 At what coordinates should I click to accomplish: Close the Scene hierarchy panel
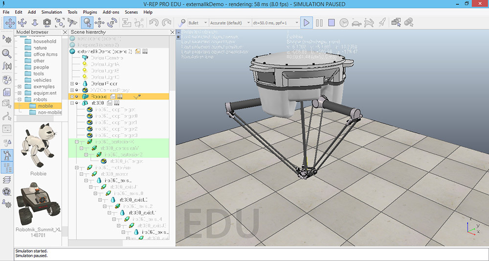pyautogui.click(x=172, y=32)
